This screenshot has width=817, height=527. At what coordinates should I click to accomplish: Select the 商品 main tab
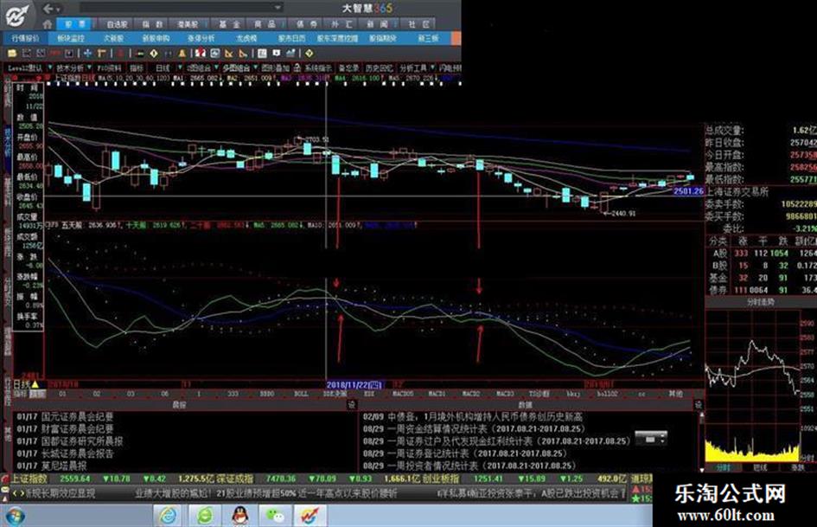265,24
